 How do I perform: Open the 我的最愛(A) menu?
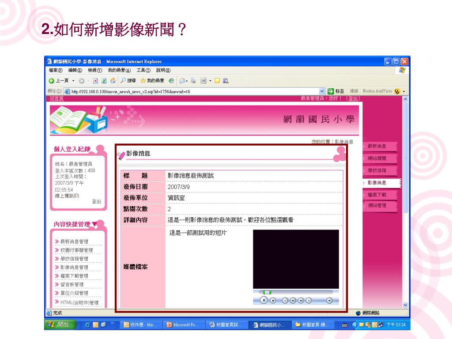coord(119,70)
